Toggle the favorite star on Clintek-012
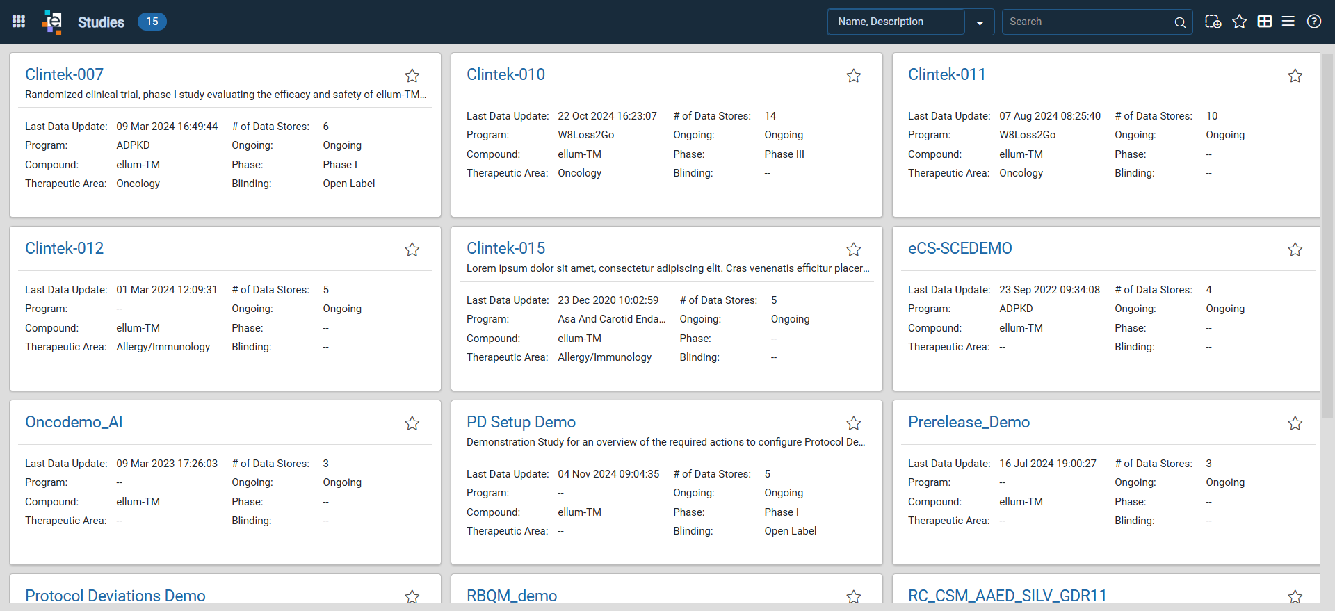This screenshot has height=611, width=1335. (x=412, y=250)
